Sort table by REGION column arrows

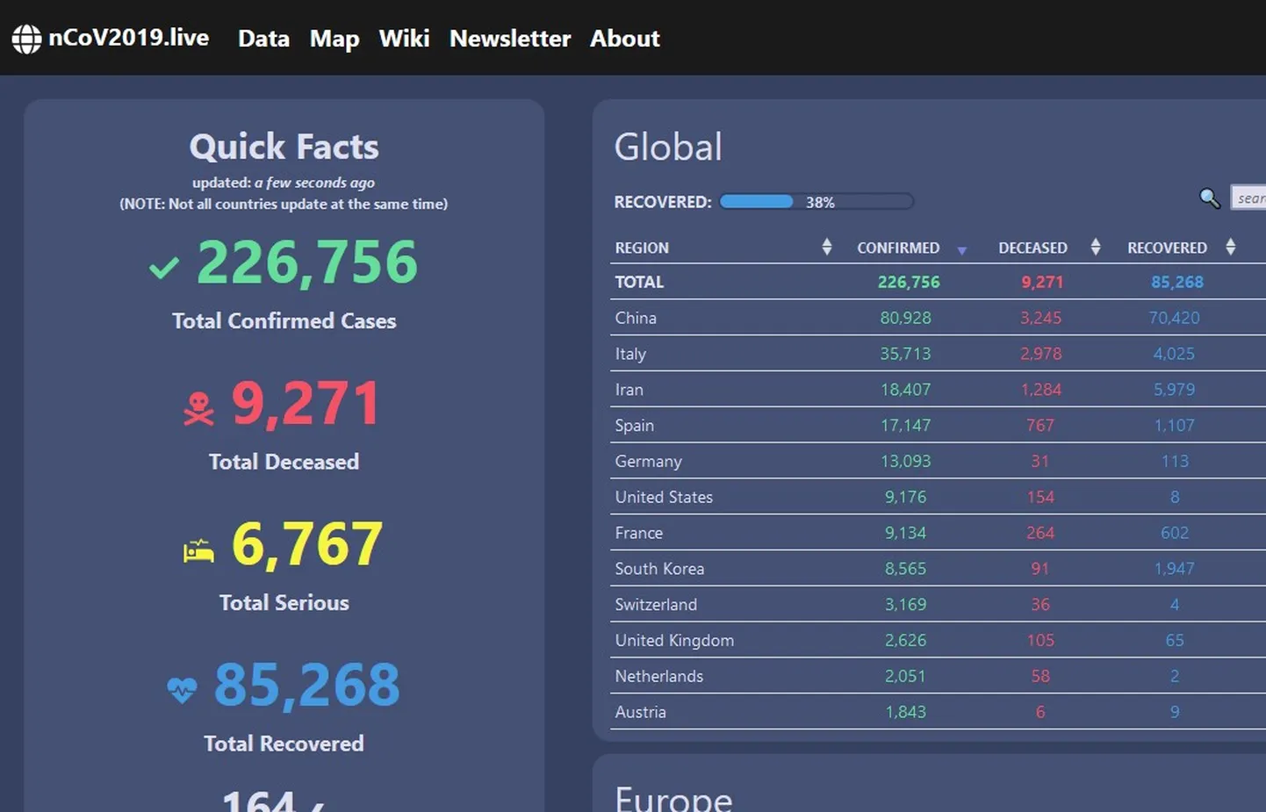(x=826, y=247)
